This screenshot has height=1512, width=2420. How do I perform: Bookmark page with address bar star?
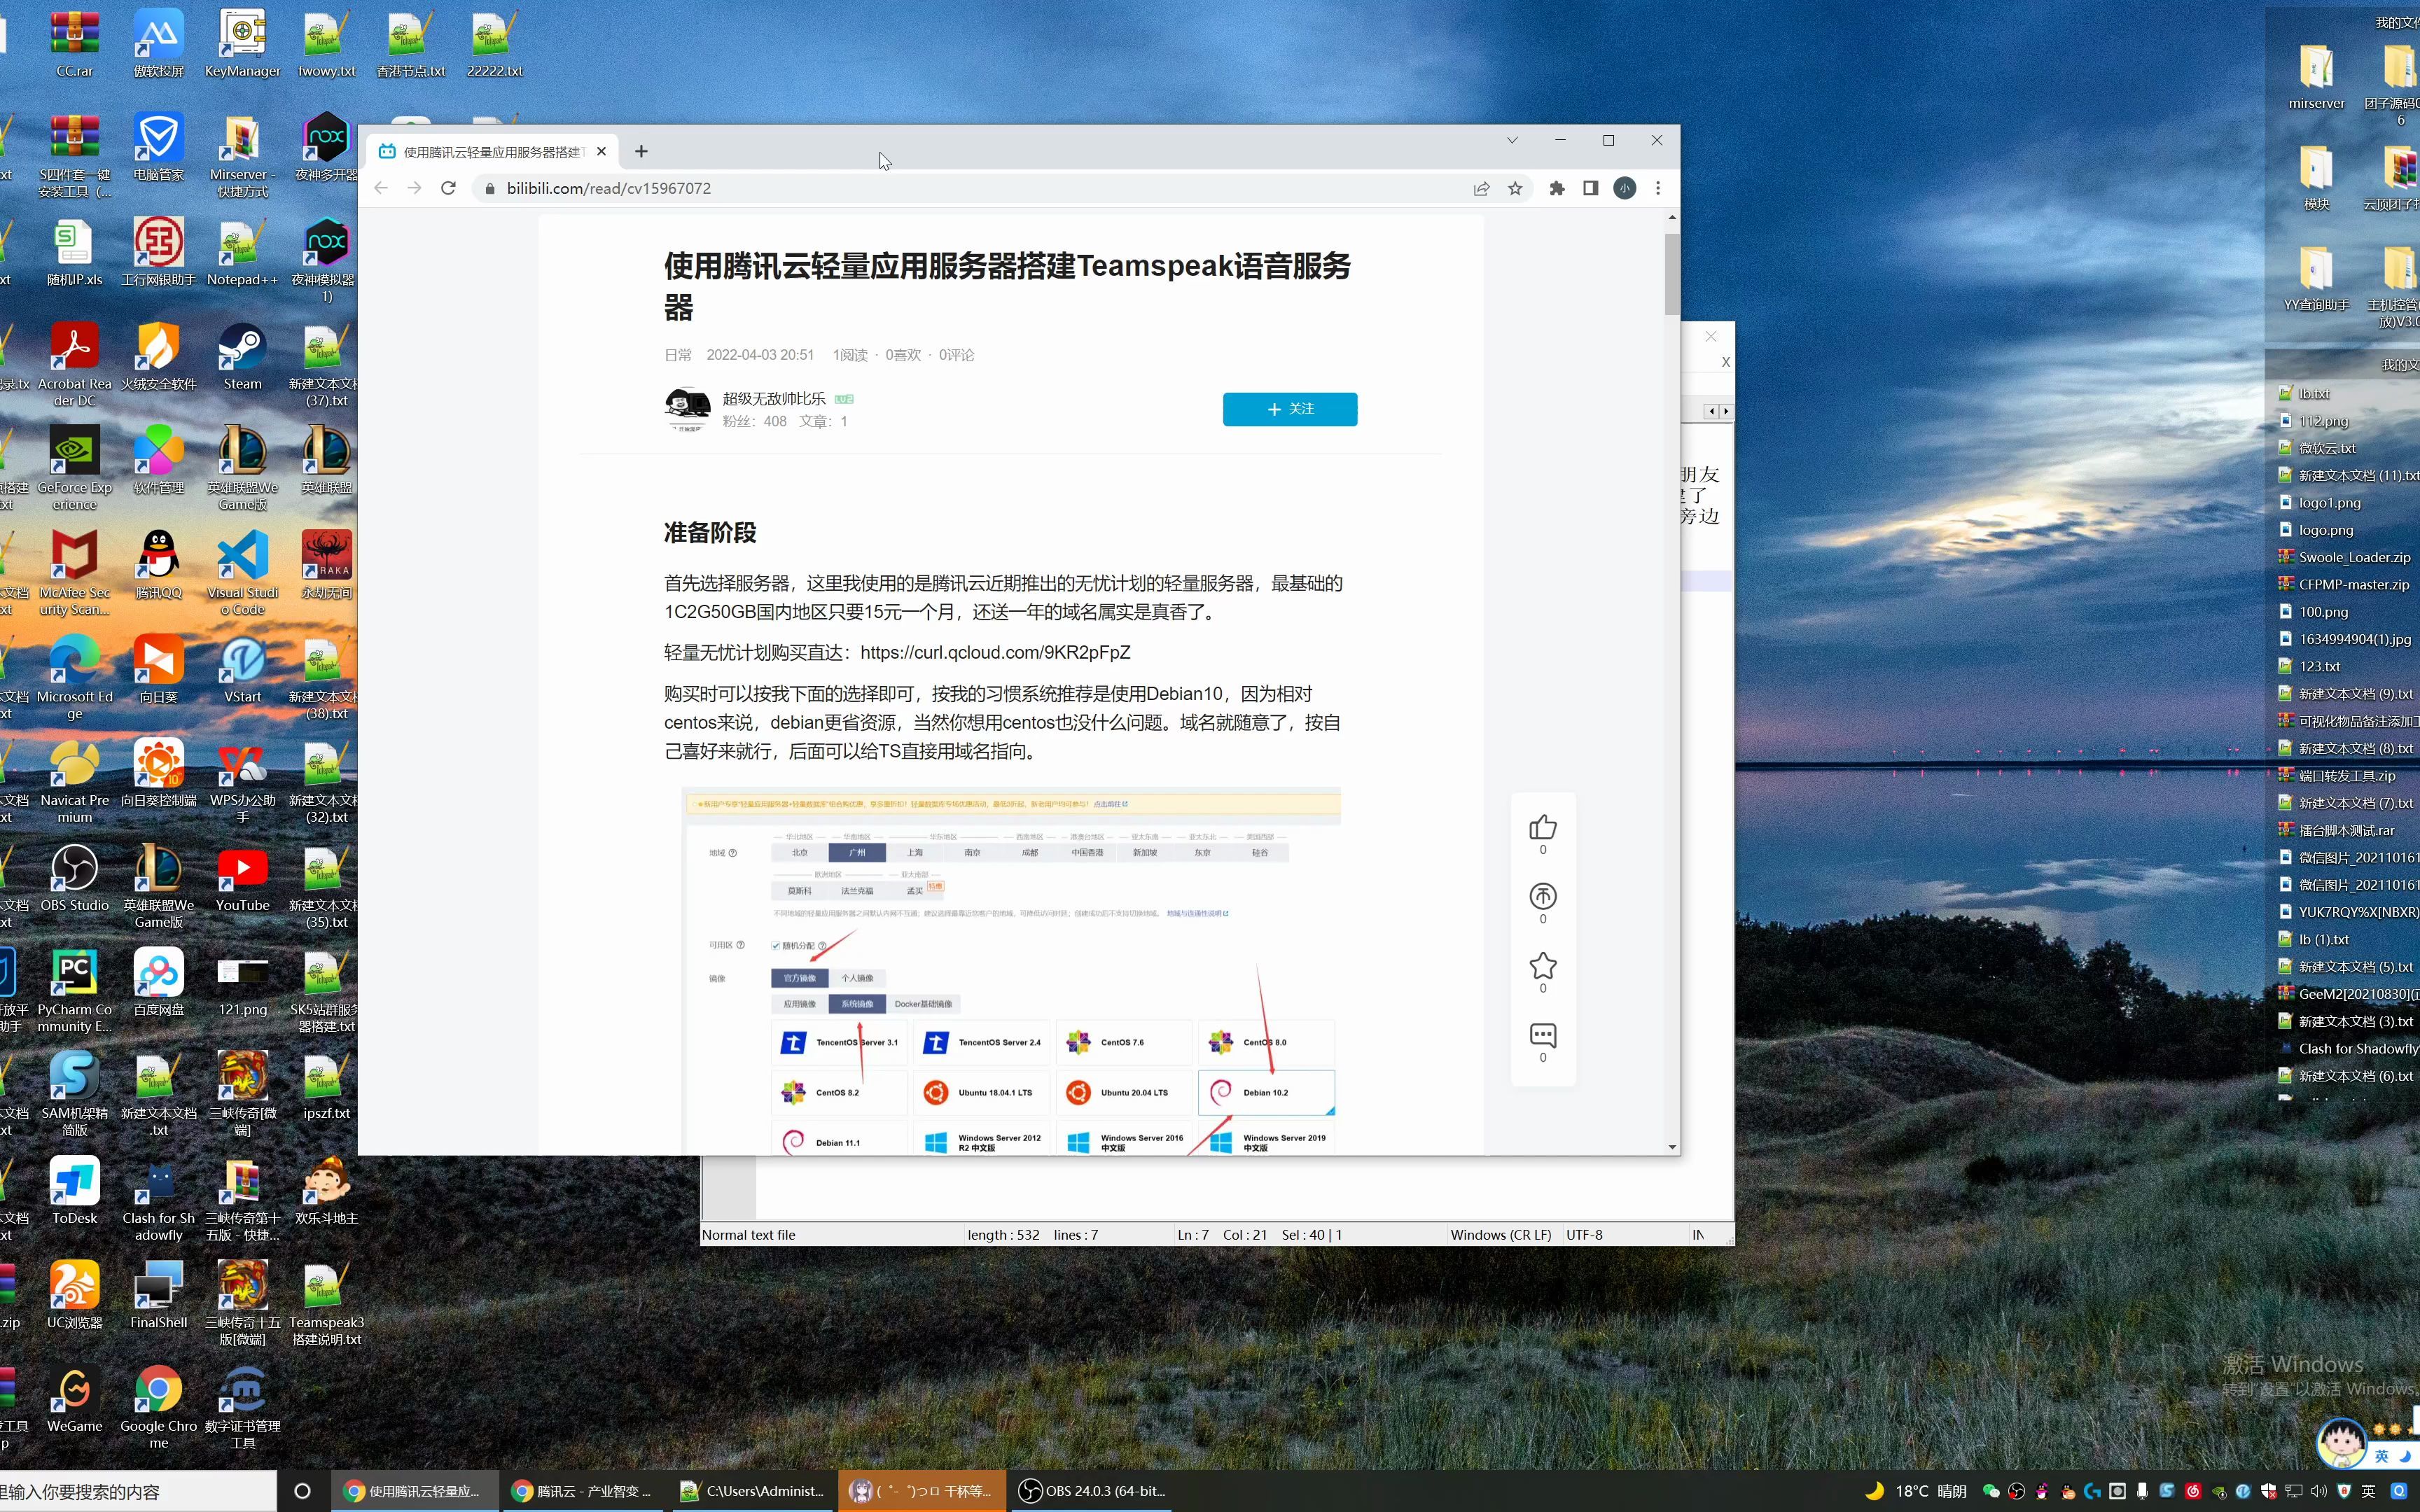pyautogui.click(x=1515, y=188)
